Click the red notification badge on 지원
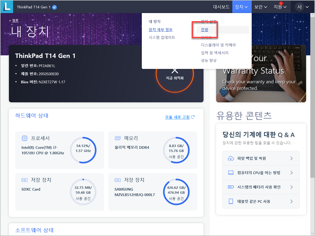315x236 pixels. coord(281,3)
